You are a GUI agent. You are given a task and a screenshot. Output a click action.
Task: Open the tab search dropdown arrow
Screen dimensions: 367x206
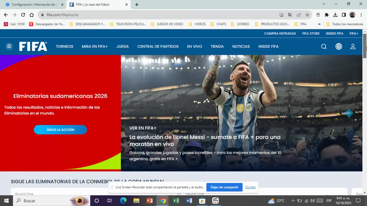point(324,4)
